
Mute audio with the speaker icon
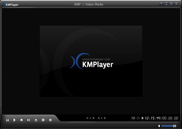point(159,126)
